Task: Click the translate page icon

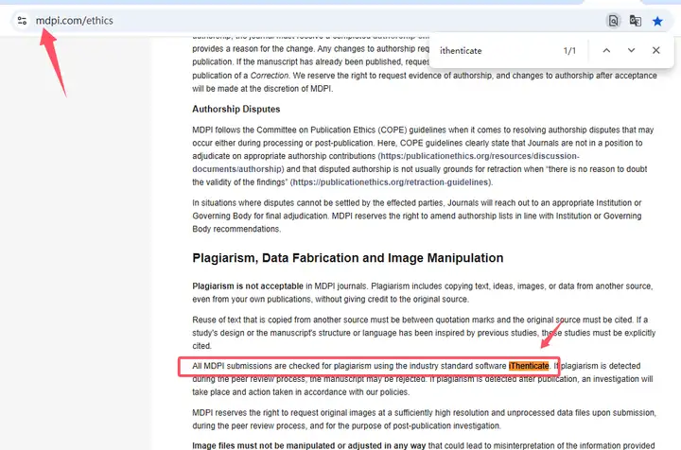Action: (x=635, y=21)
